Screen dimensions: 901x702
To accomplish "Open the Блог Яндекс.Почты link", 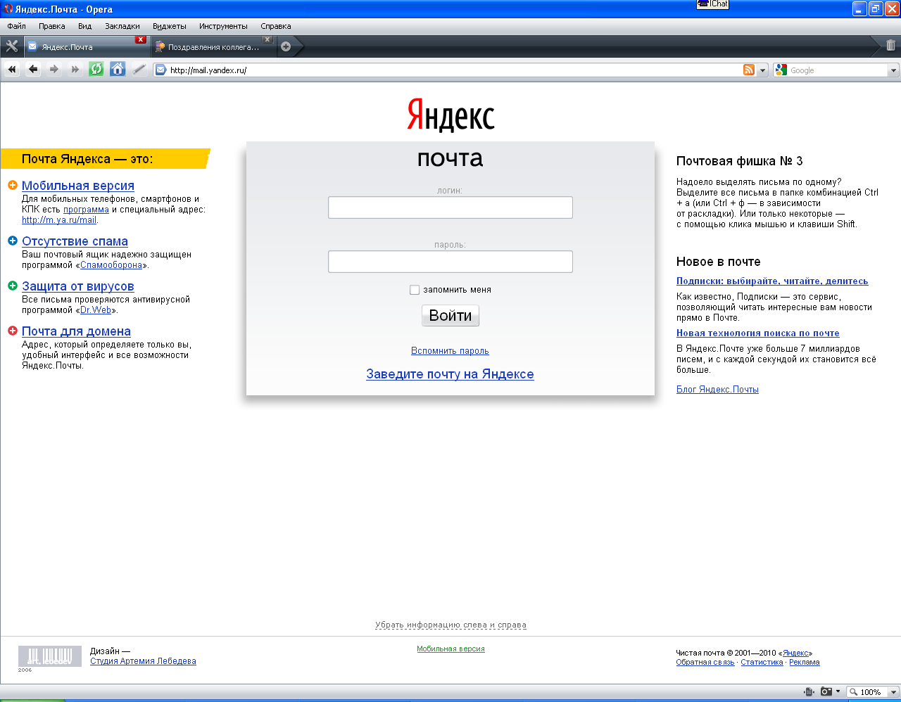I will [x=717, y=390].
